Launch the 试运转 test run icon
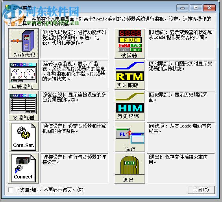 tap(130, 44)
